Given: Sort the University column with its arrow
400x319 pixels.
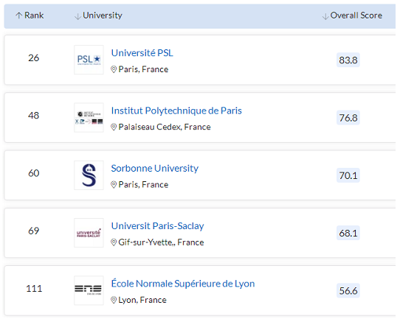Looking at the screenshot, I should (77, 16).
